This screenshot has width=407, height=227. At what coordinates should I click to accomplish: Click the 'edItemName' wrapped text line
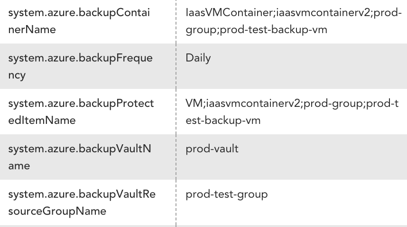pos(42,121)
